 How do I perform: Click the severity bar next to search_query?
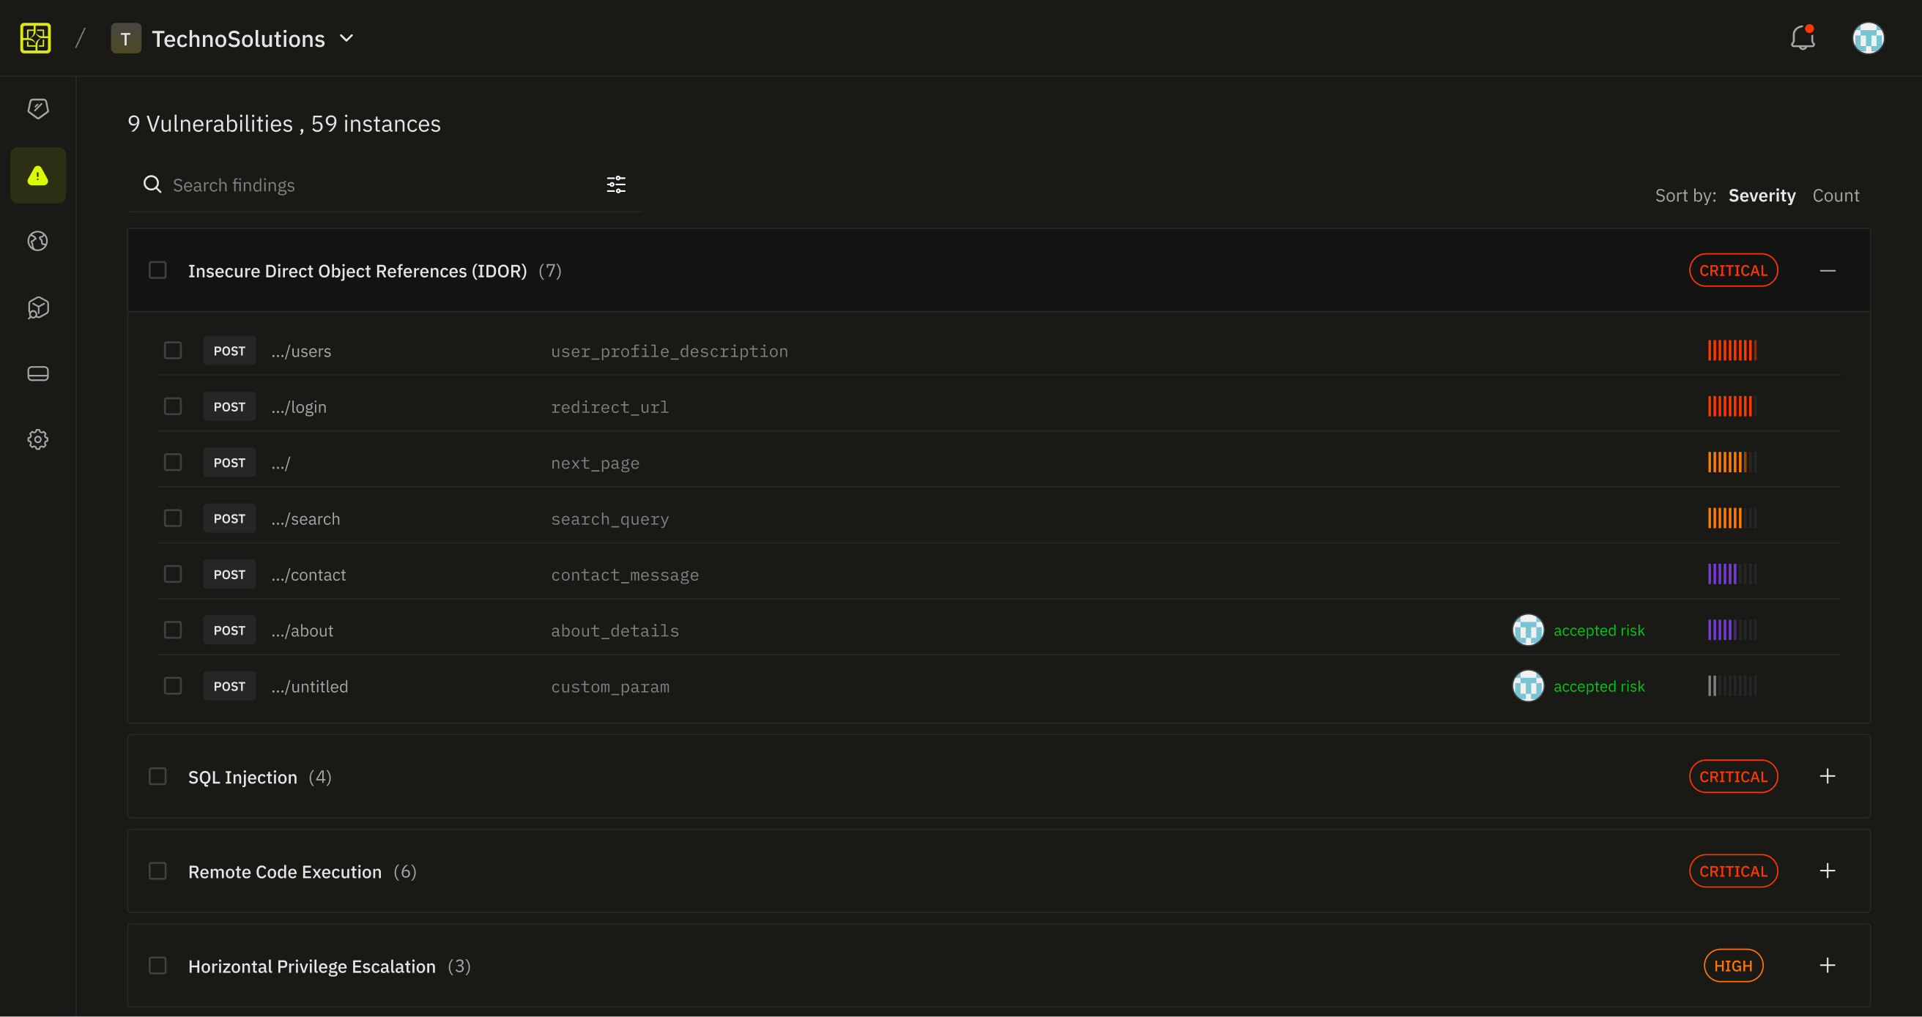pyautogui.click(x=1732, y=518)
